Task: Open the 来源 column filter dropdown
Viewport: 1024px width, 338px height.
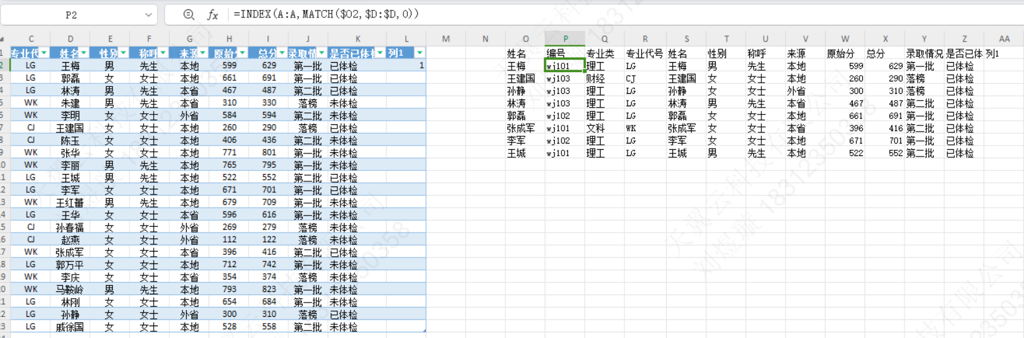Action: 203,53
